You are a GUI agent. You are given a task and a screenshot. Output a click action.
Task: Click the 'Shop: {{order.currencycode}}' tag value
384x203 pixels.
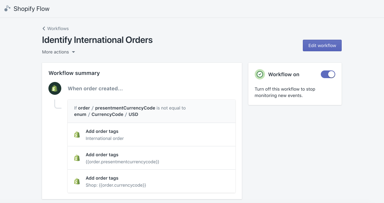(116, 185)
